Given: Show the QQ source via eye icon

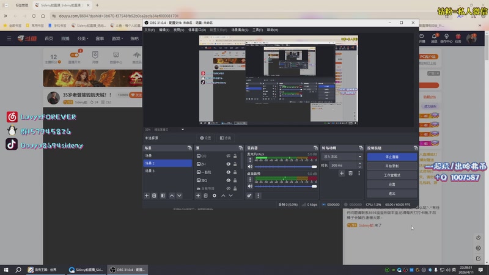Looking at the screenshot, I should (228, 156).
